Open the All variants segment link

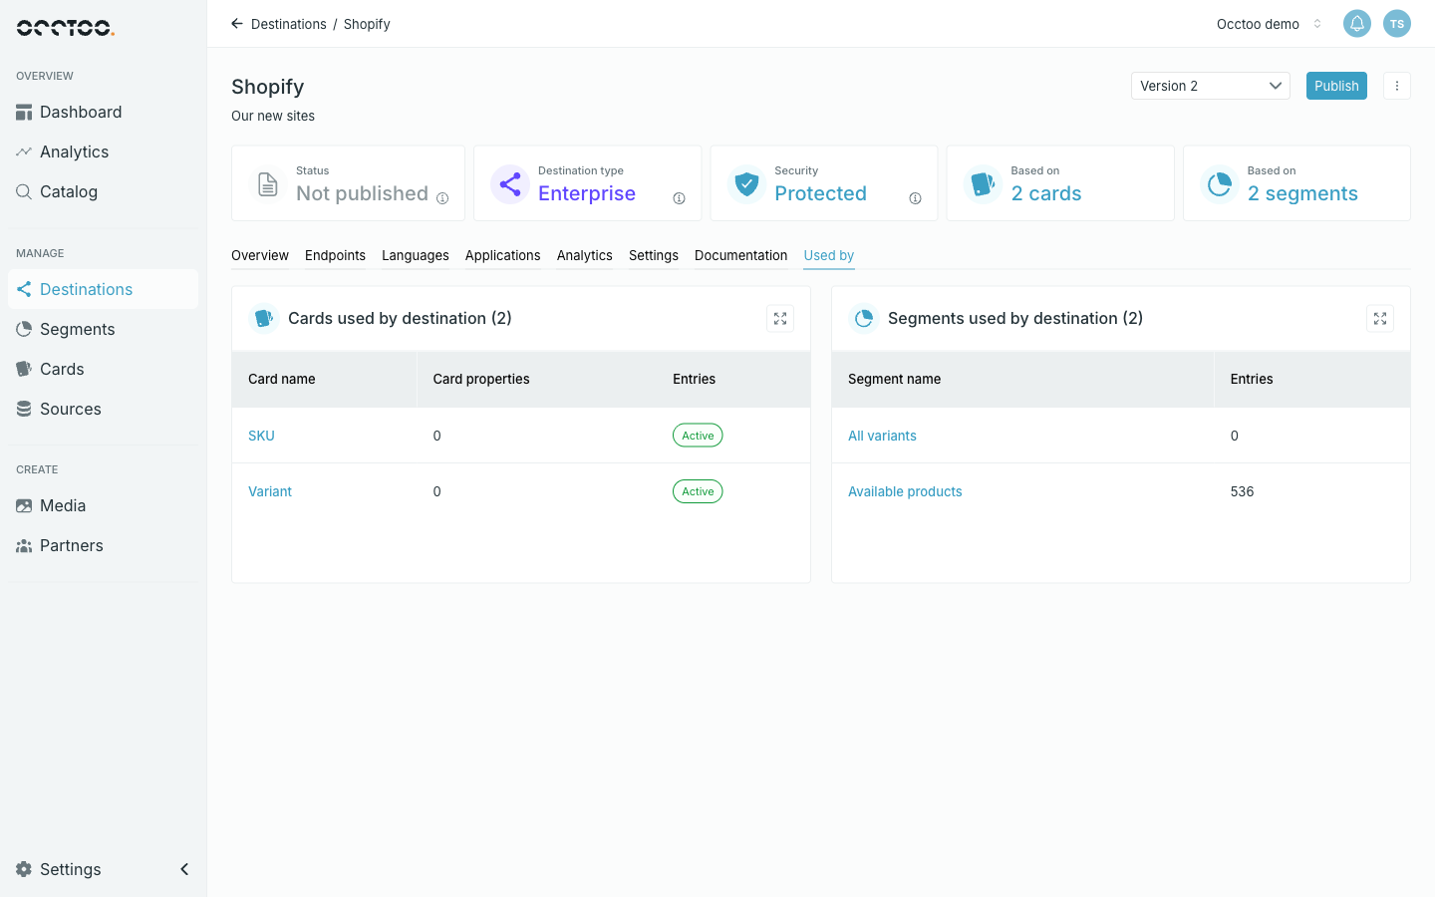tap(882, 436)
